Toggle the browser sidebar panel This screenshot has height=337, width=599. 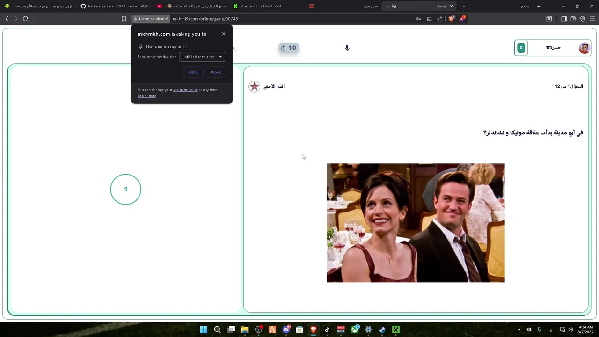(564, 19)
